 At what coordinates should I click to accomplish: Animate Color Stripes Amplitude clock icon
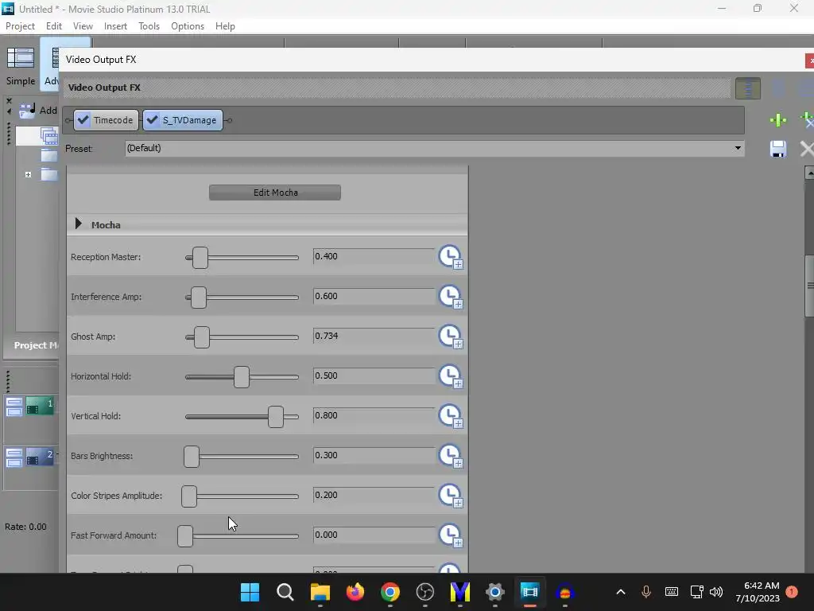click(451, 495)
